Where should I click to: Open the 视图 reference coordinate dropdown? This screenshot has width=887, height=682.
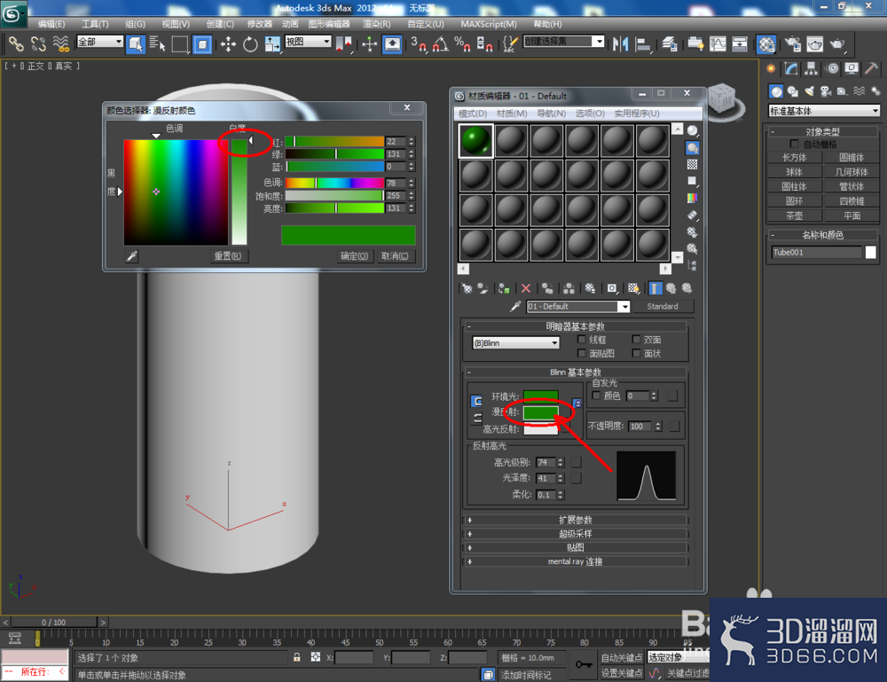[x=308, y=42]
